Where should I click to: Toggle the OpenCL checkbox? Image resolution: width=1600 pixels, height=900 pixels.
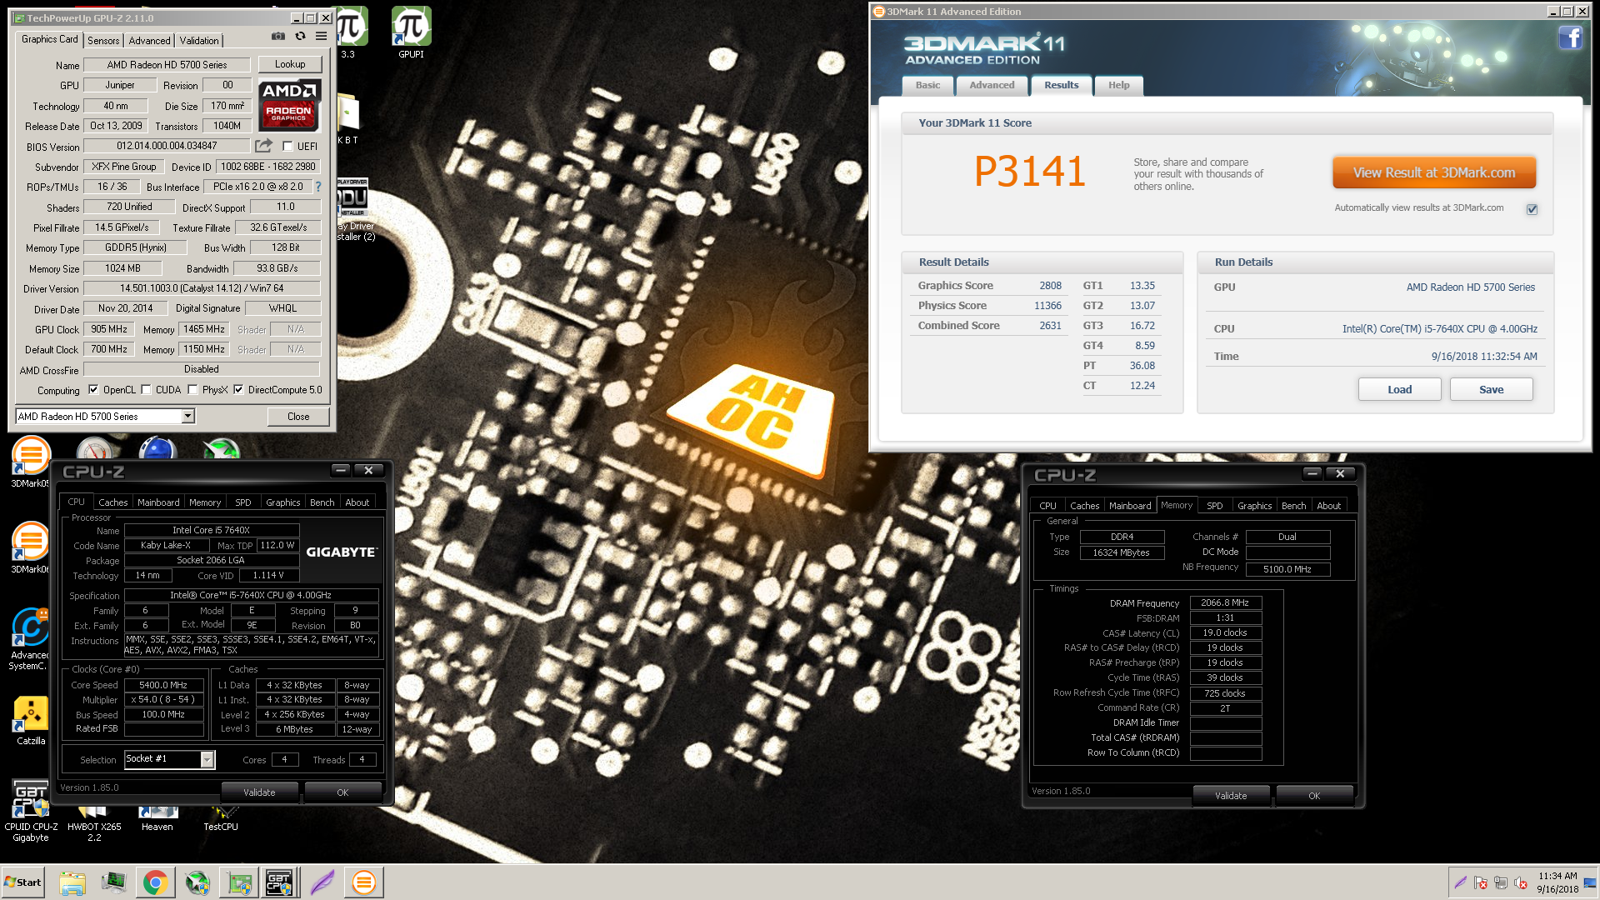(93, 390)
